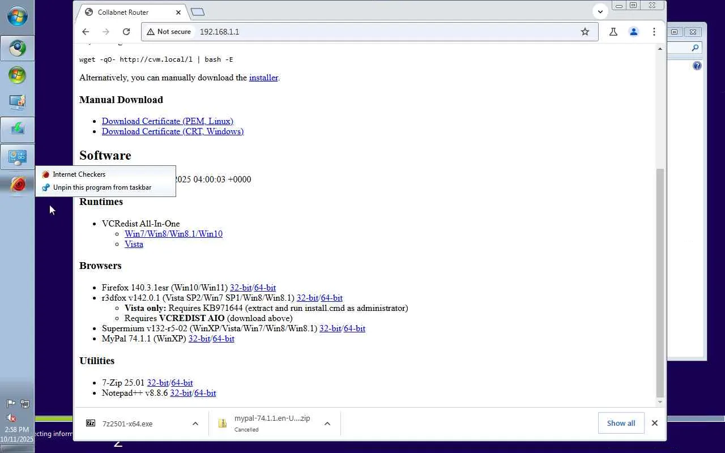Click Show all downloads button
This screenshot has width=725, height=453.
tap(621, 423)
